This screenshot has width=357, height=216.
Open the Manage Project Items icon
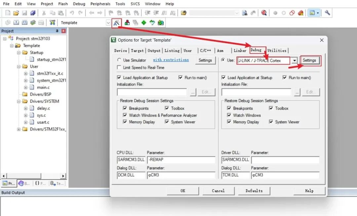tap(127, 22)
